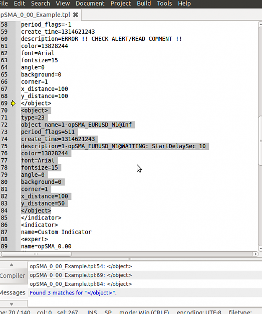Click the WAITING: StartDelaySec 10 description line
The image size is (262, 314).
coord(113,146)
